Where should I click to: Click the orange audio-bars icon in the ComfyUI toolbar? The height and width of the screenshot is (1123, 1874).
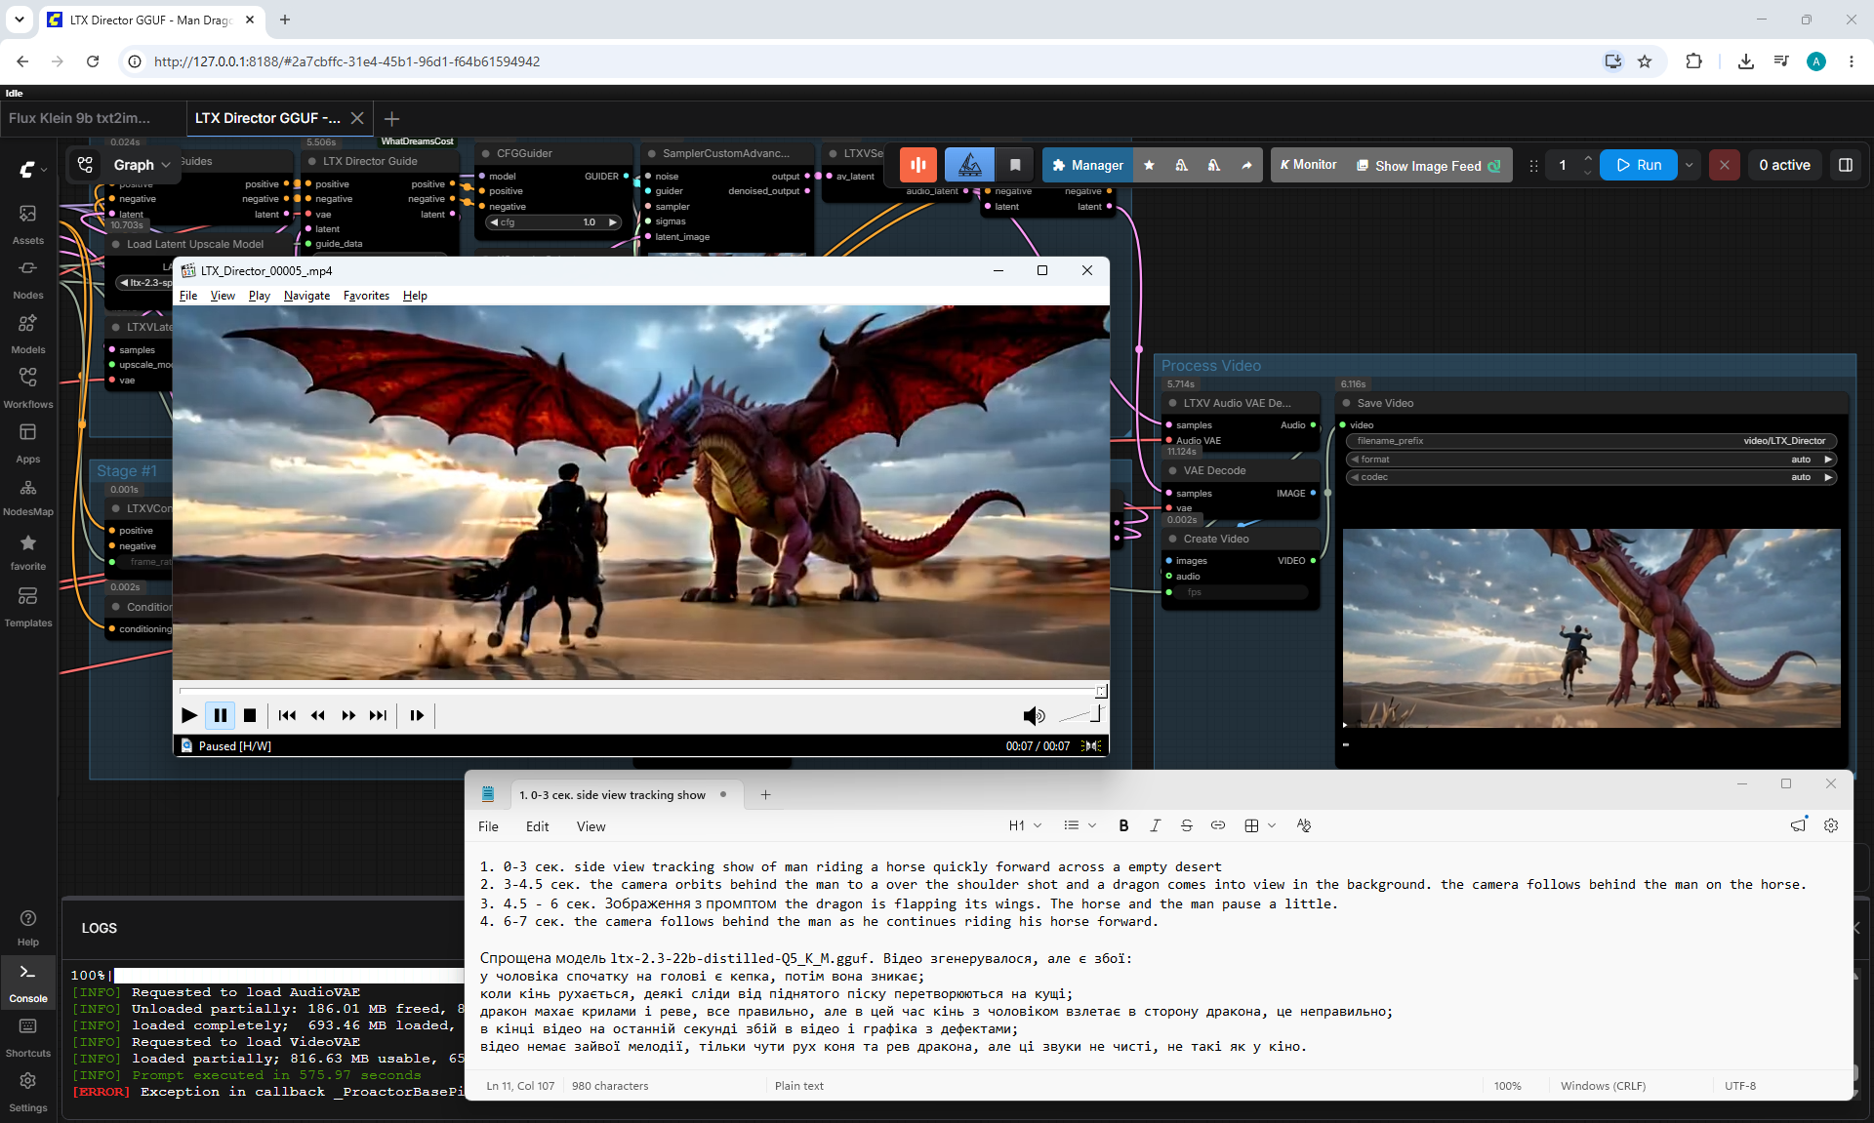(917, 165)
